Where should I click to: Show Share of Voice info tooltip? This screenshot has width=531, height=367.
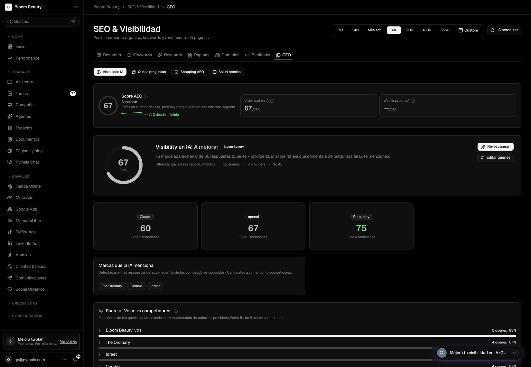176,311
